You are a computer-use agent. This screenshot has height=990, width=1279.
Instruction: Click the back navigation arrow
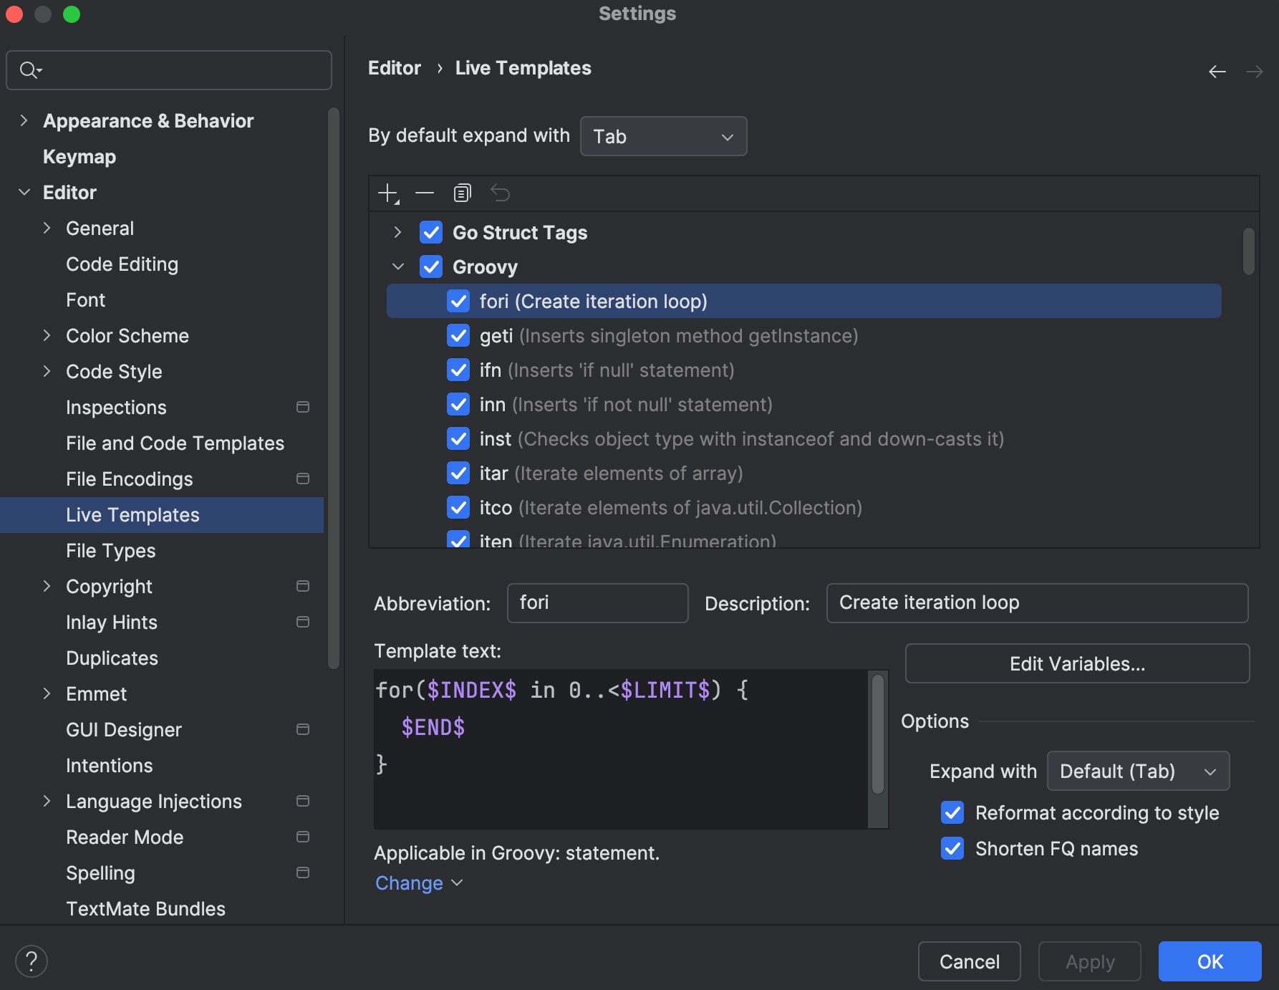(x=1217, y=71)
